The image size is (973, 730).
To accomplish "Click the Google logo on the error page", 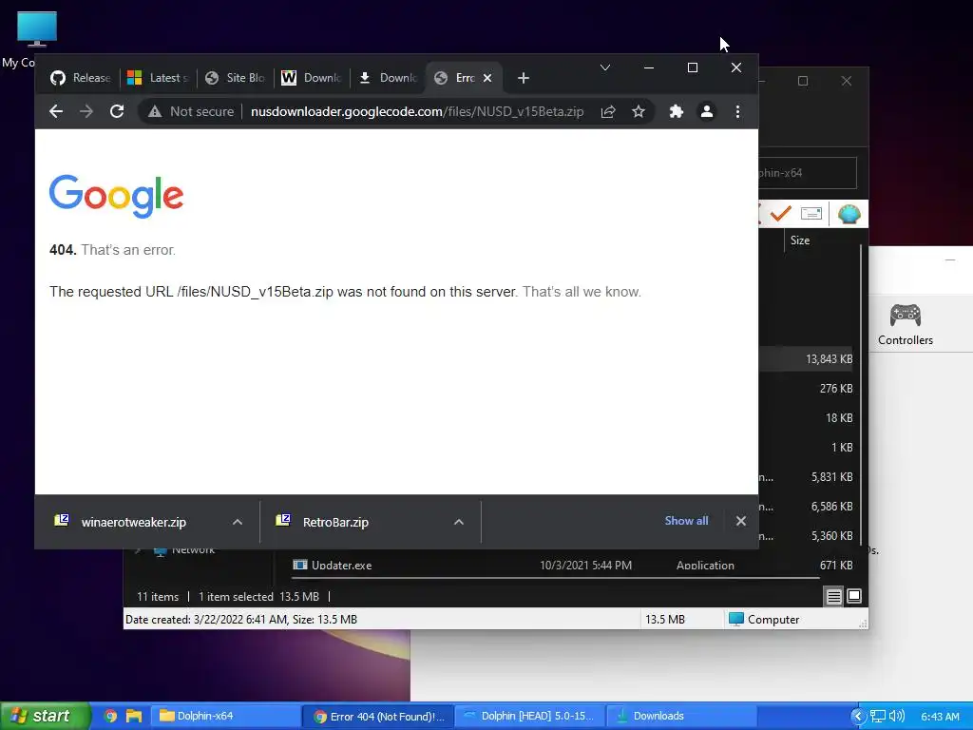I will (116, 196).
